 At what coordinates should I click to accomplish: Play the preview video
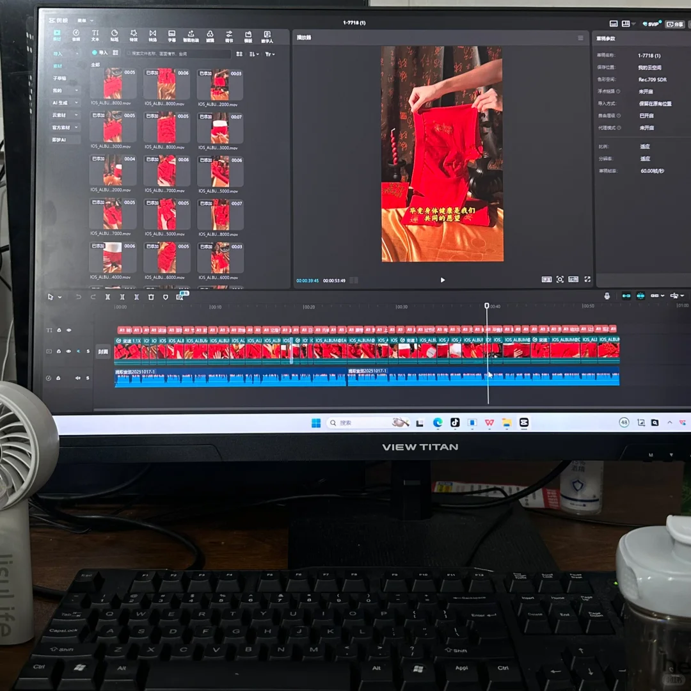443,280
